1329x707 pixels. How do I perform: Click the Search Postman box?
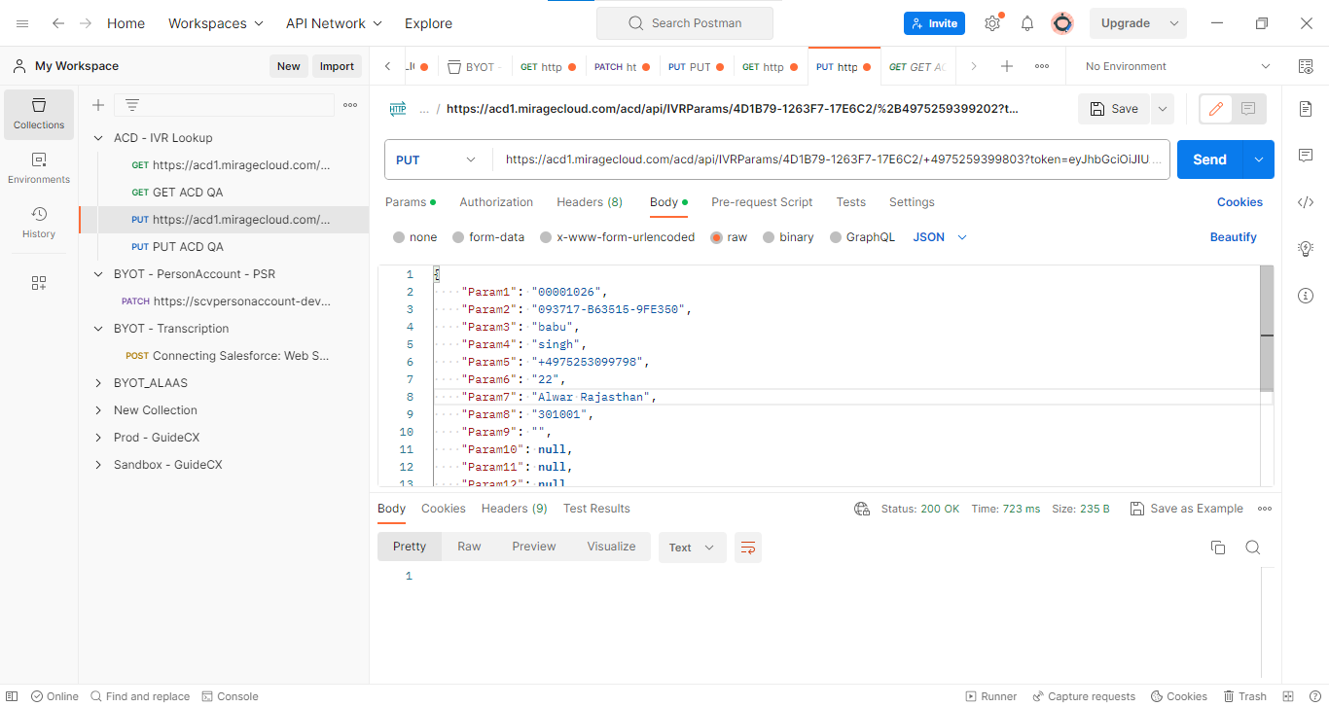(x=685, y=23)
